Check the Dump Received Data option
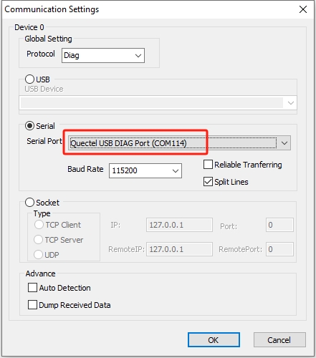 (32, 305)
